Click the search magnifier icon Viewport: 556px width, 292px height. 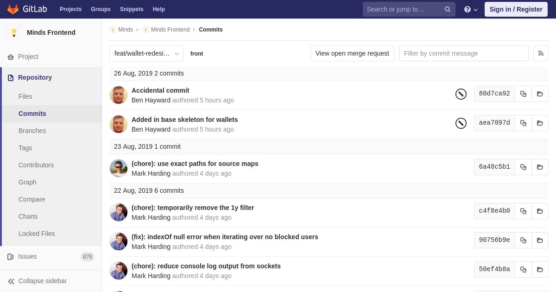pyautogui.click(x=448, y=9)
